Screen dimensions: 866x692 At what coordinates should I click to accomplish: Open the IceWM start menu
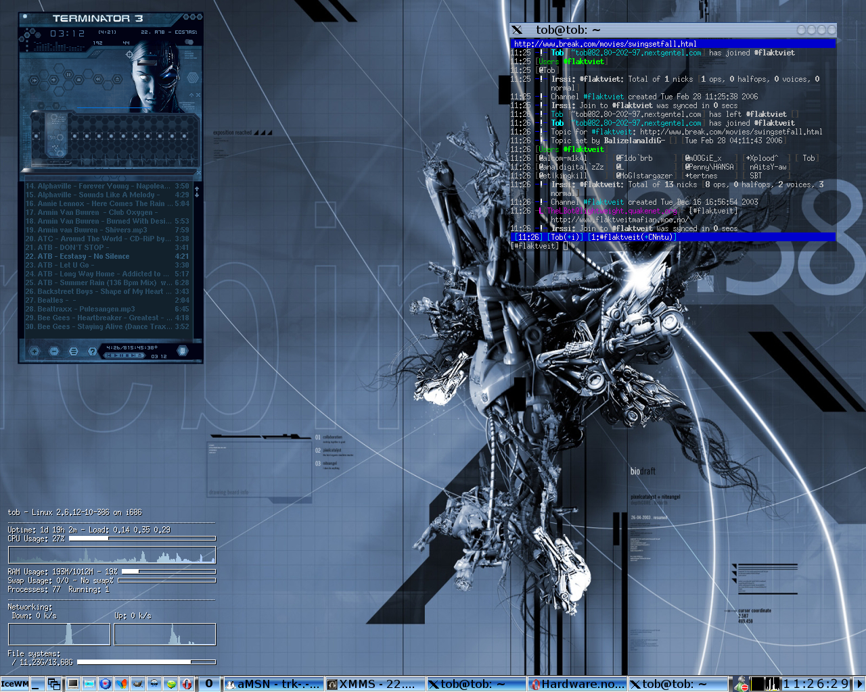15,684
